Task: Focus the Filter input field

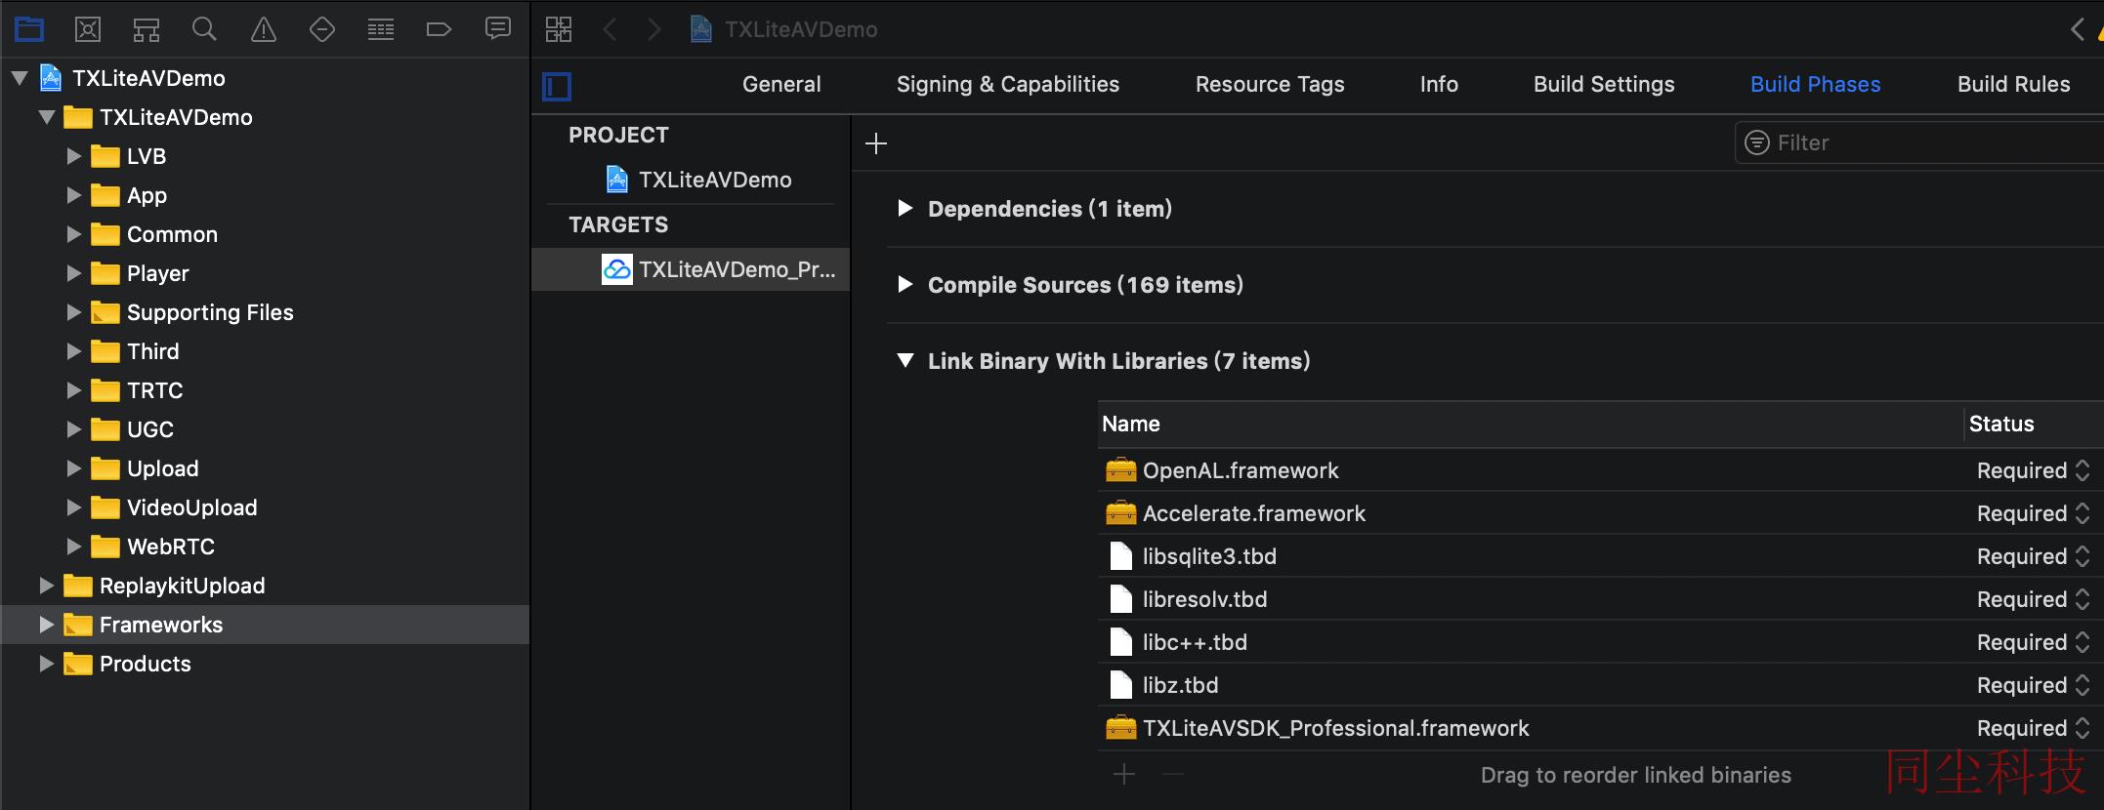Action: (x=1920, y=142)
